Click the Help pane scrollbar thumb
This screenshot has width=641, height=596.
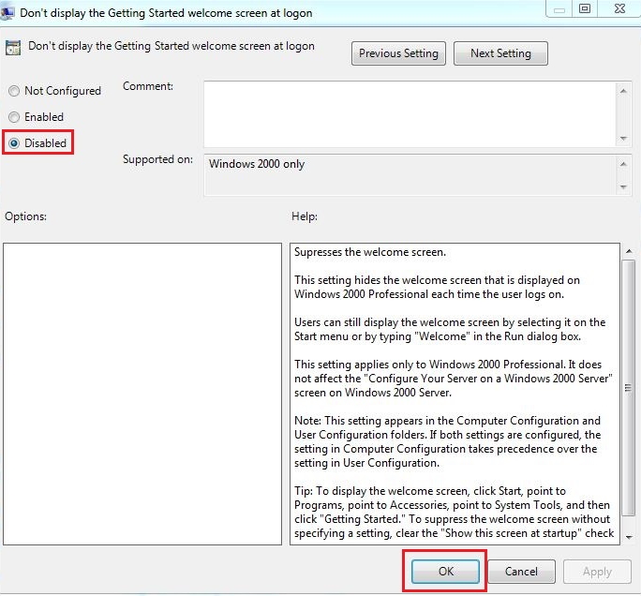[x=629, y=375]
